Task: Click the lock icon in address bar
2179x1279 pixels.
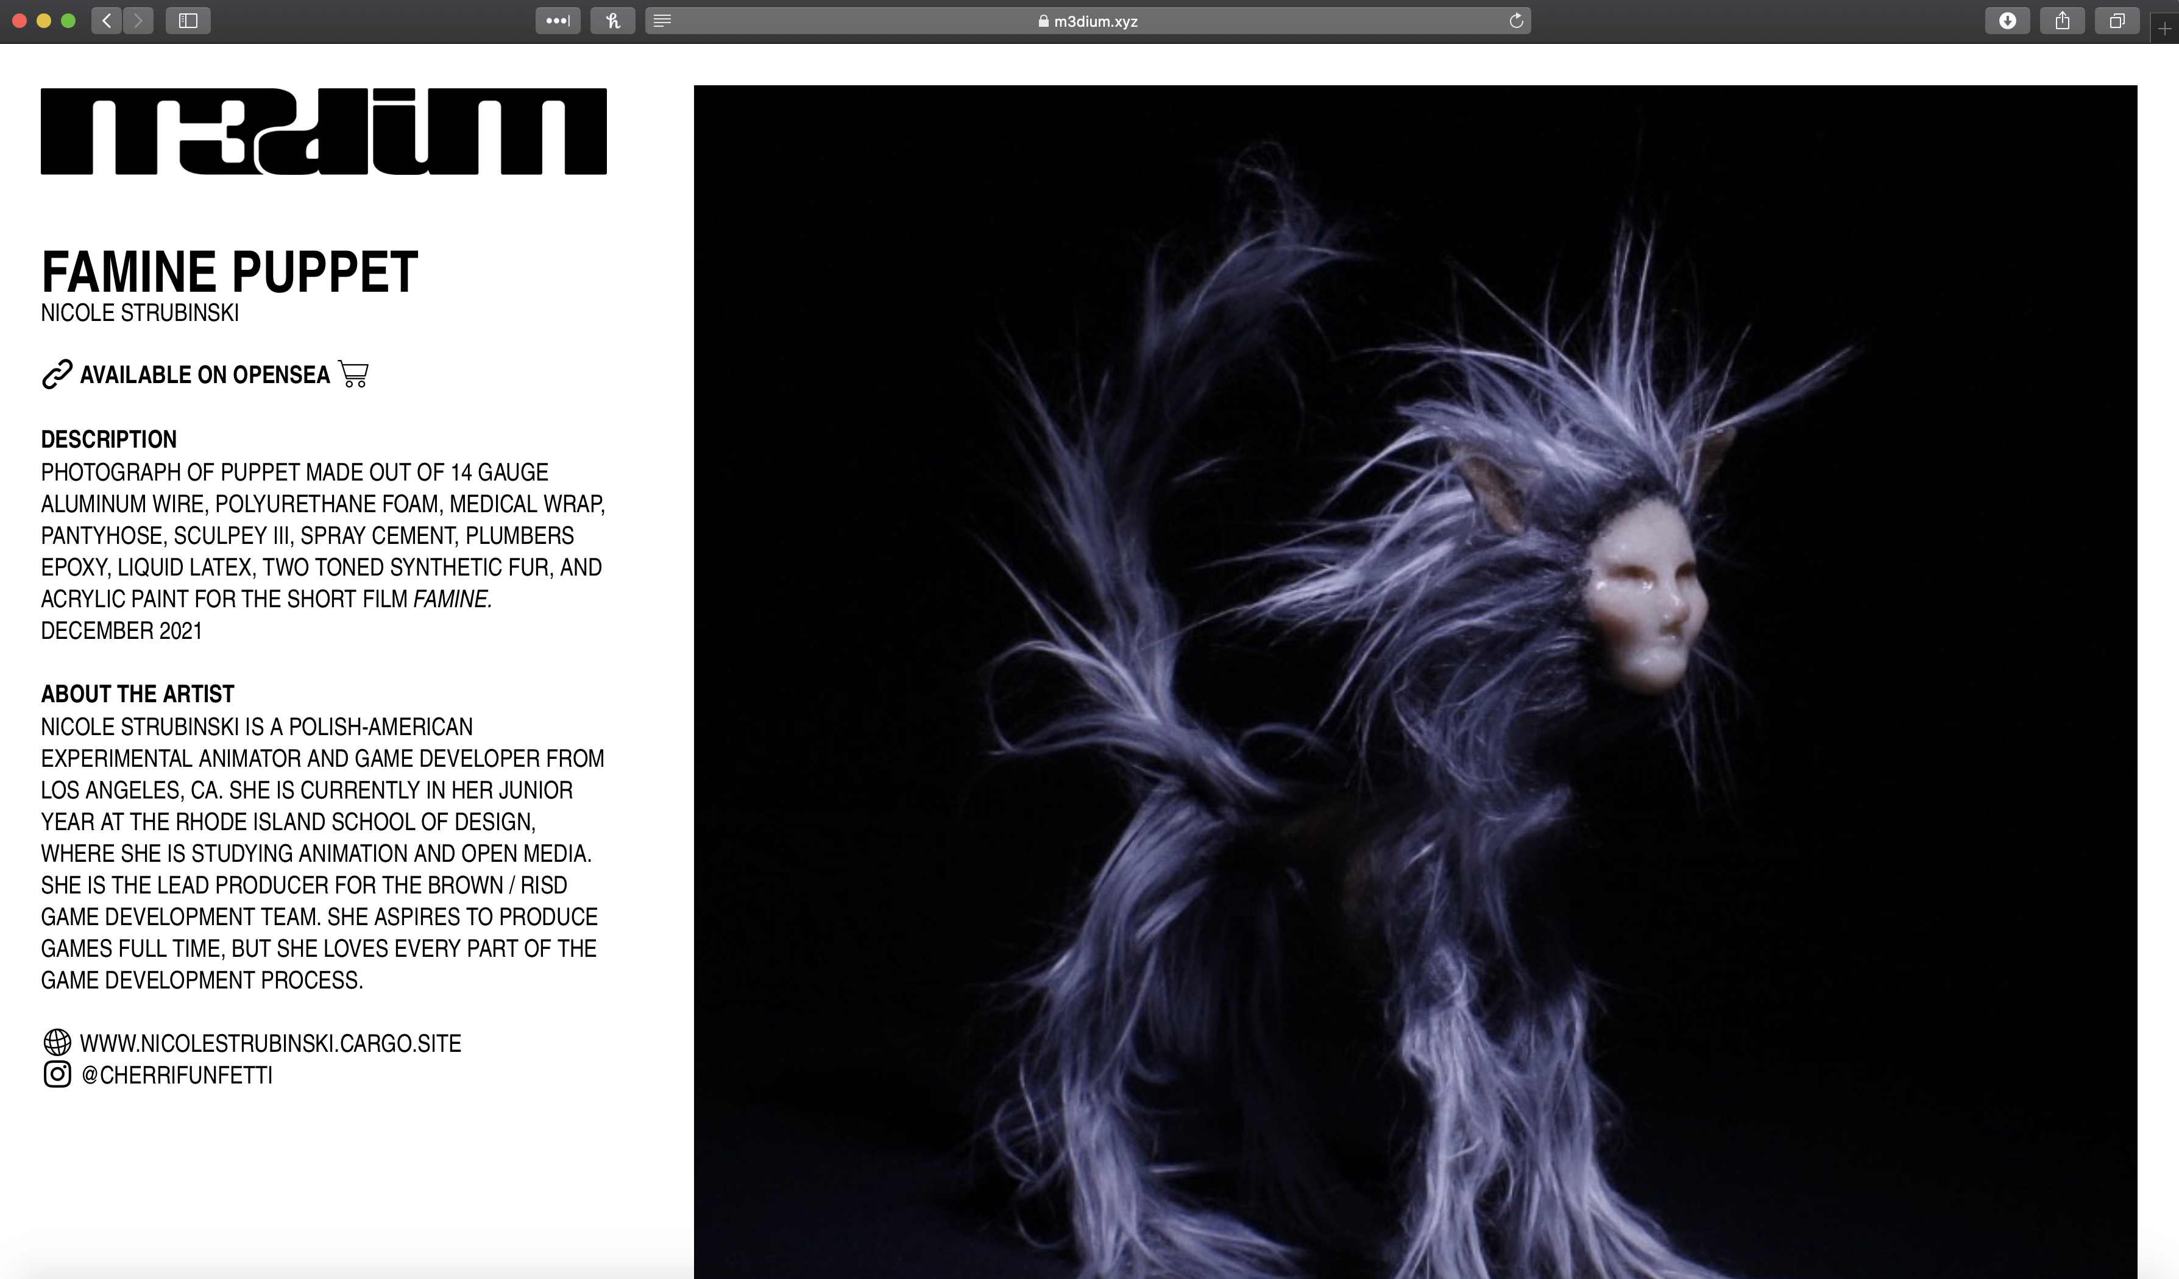Action: 1043,21
